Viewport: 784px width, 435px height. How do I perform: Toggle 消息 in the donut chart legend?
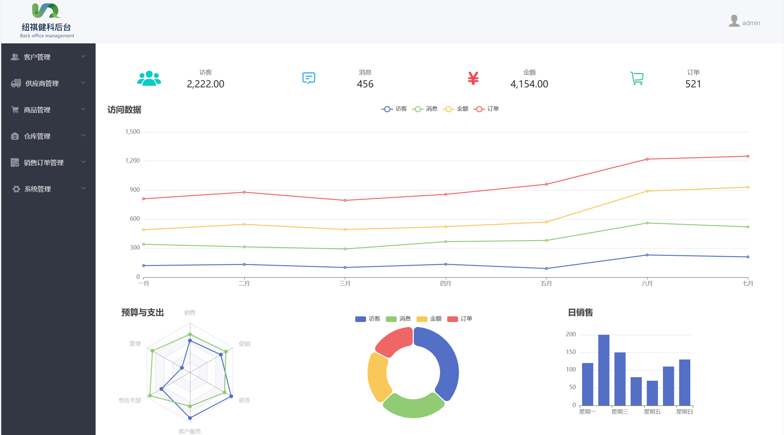398,319
